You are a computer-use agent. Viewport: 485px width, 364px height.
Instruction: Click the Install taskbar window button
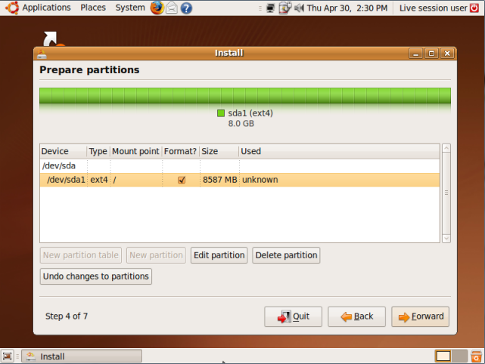[82, 356]
